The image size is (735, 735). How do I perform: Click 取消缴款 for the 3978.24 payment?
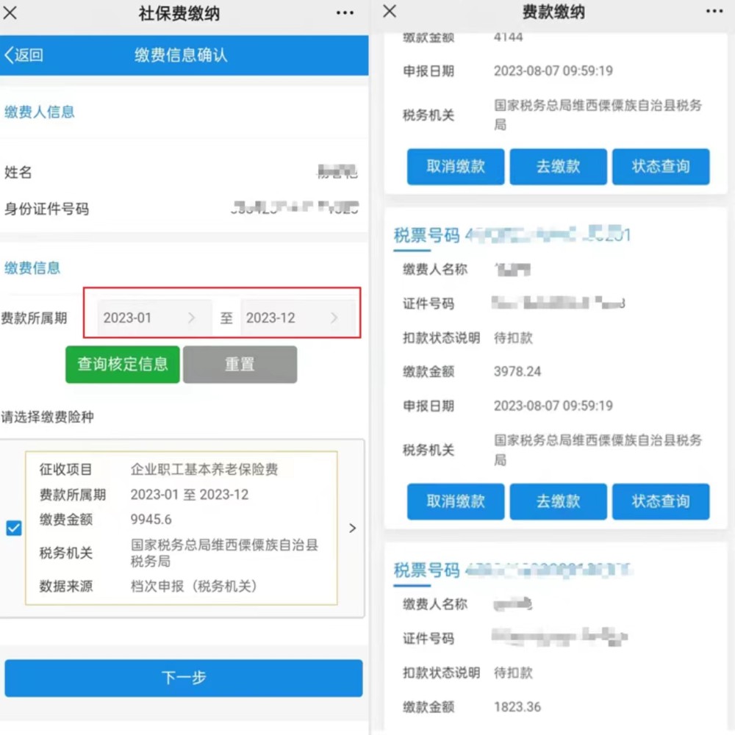pos(455,501)
